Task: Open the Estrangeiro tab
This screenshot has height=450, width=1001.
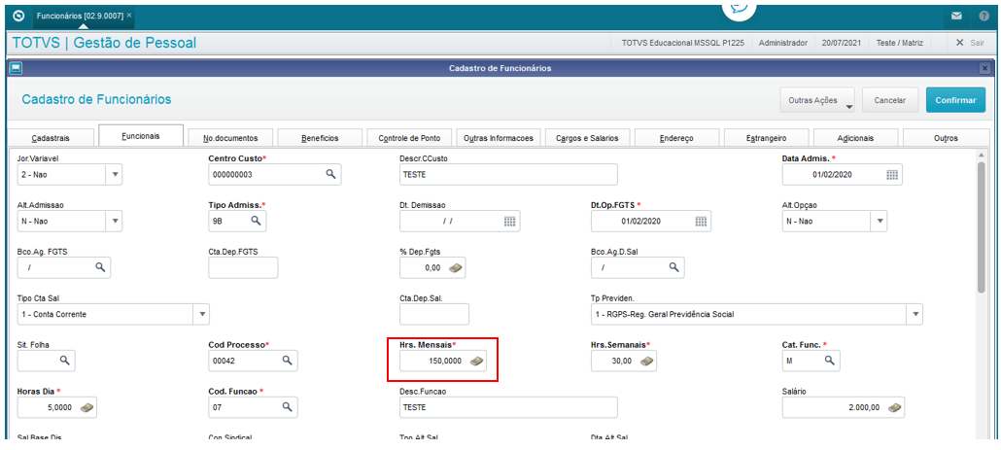Action: [767, 138]
